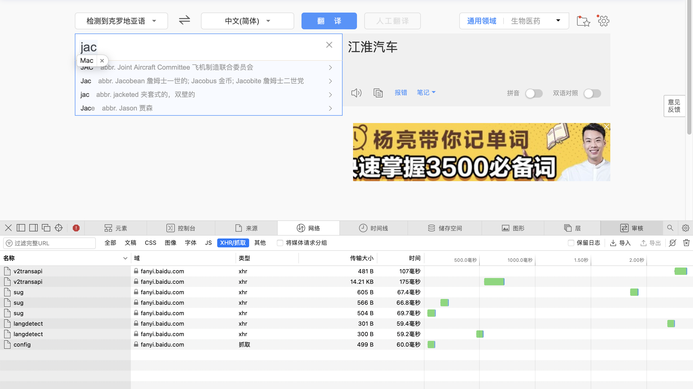Check 将媒体请求分组 group media requests
Screen dimensions: 693x389
pyautogui.click(x=280, y=243)
